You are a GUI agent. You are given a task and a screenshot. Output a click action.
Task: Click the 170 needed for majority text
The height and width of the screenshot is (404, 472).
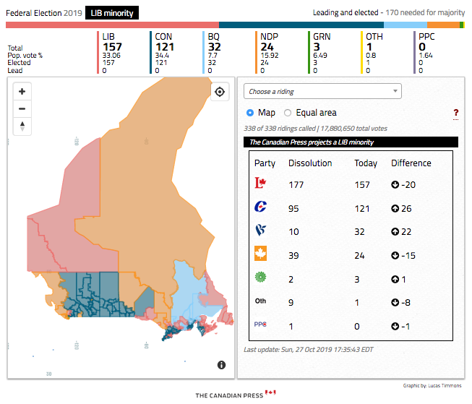coord(425,12)
